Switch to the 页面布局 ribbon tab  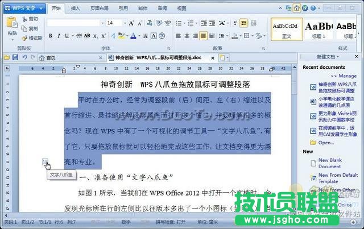100,9
